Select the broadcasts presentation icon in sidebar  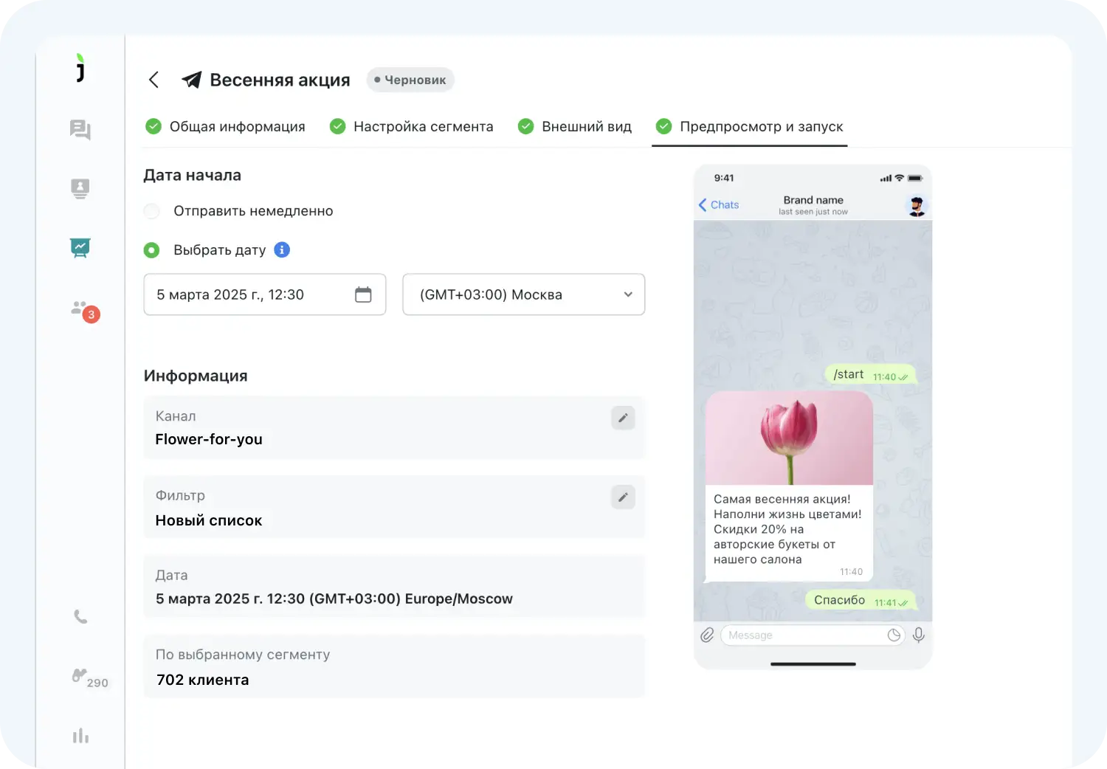tap(80, 247)
